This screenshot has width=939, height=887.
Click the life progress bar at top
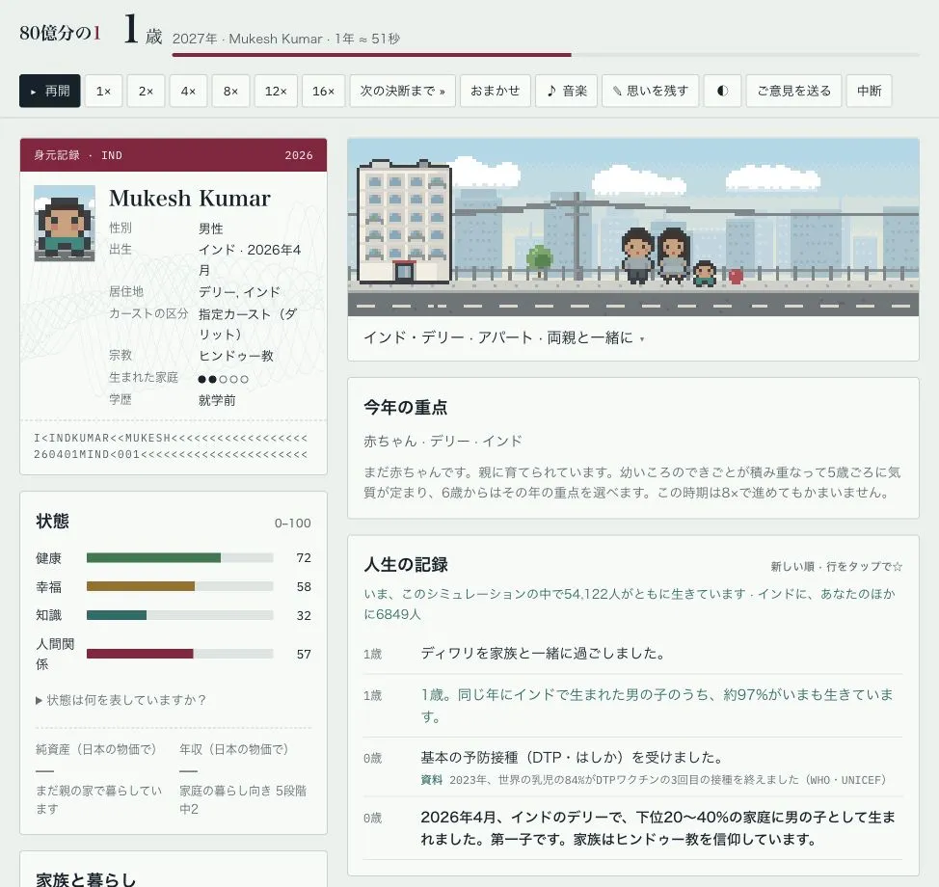click(x=546, y=55)
